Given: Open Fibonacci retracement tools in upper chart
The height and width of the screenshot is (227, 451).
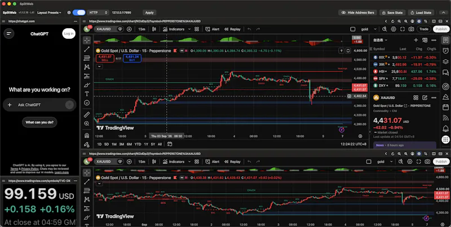Looking at the screenshot, I should [x=87, y=58].
